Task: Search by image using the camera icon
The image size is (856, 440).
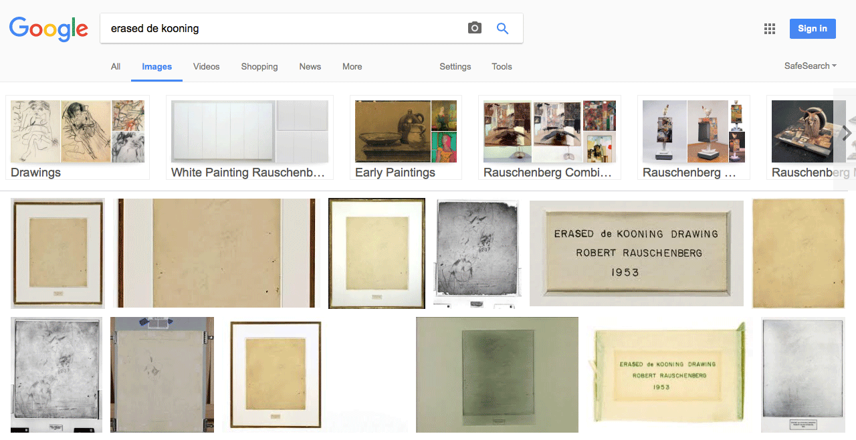Action: [474, 28]
